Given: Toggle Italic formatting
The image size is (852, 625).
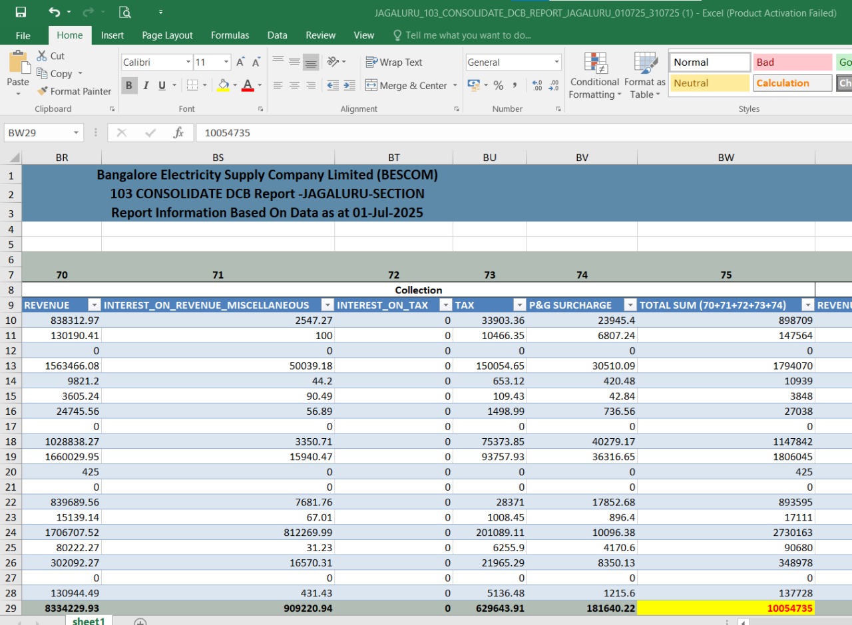Looking at the screenshot, I should (146, 85).
